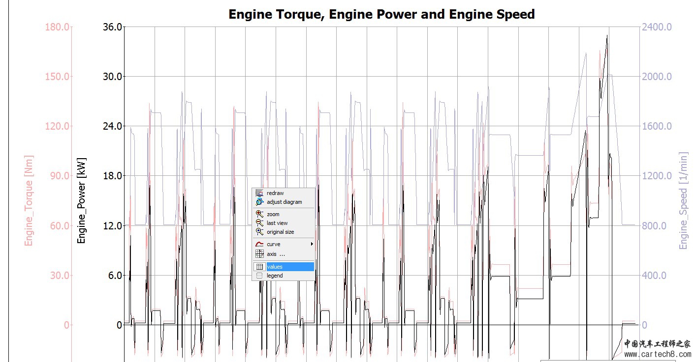Image resolution: width=696 pixels, height=362 pixels.
Task: Click the red curve icon
Action: (x=259, y=244)
